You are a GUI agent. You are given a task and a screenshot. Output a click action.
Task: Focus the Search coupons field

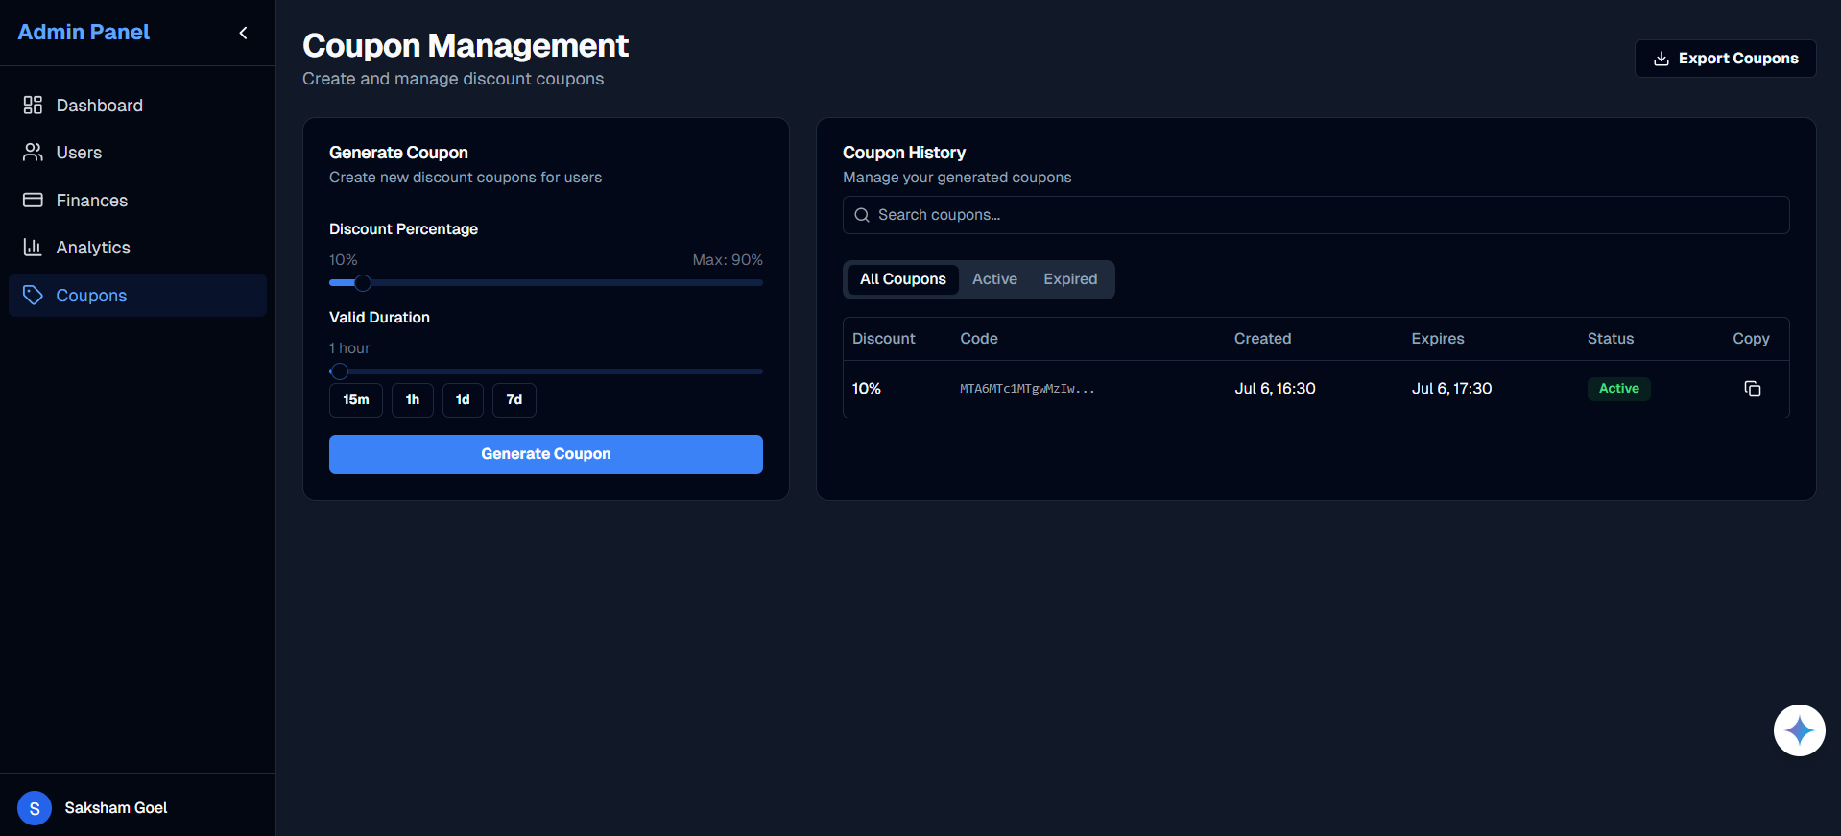click(x=1316, y=215)
